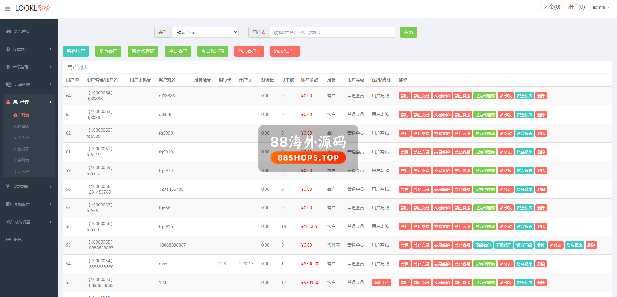Show 所有代理商 filter button

coord(143,51)
